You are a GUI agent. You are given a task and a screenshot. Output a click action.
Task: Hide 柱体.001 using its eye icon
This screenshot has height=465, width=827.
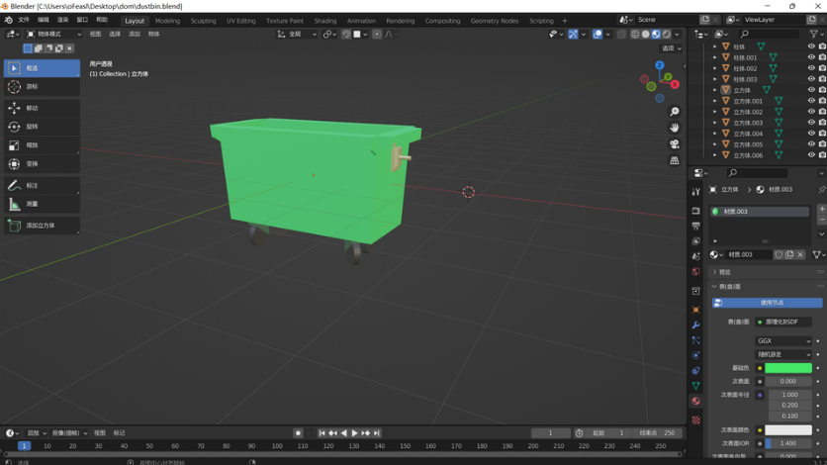click(811, 57)
